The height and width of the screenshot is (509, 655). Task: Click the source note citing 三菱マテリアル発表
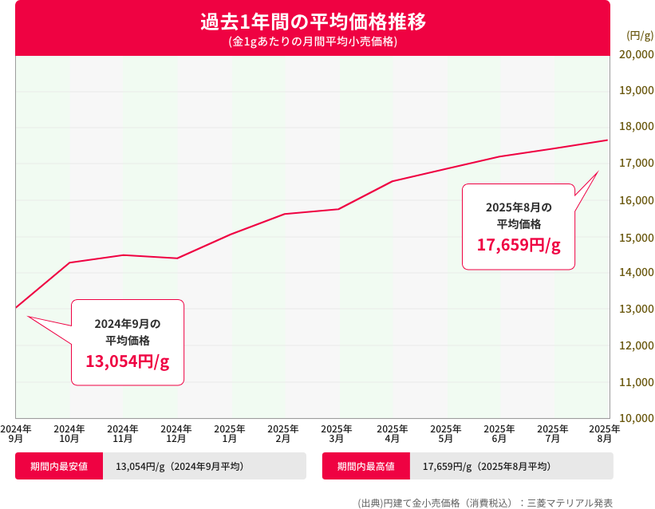485,503
